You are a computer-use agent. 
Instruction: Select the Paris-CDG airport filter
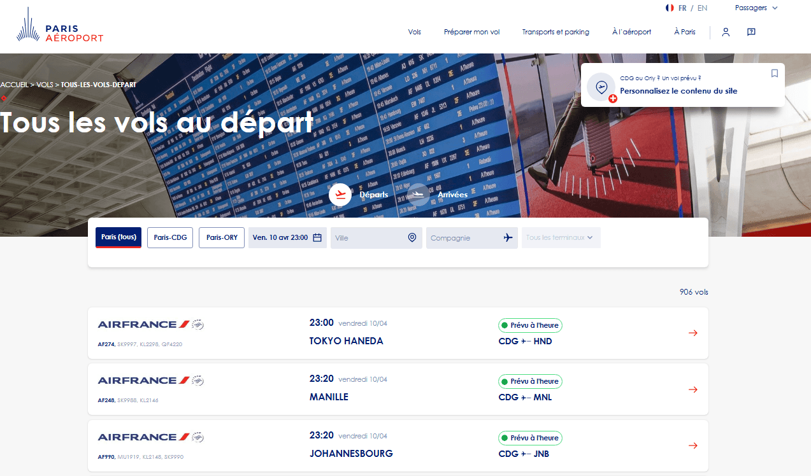tap(170, 237)
